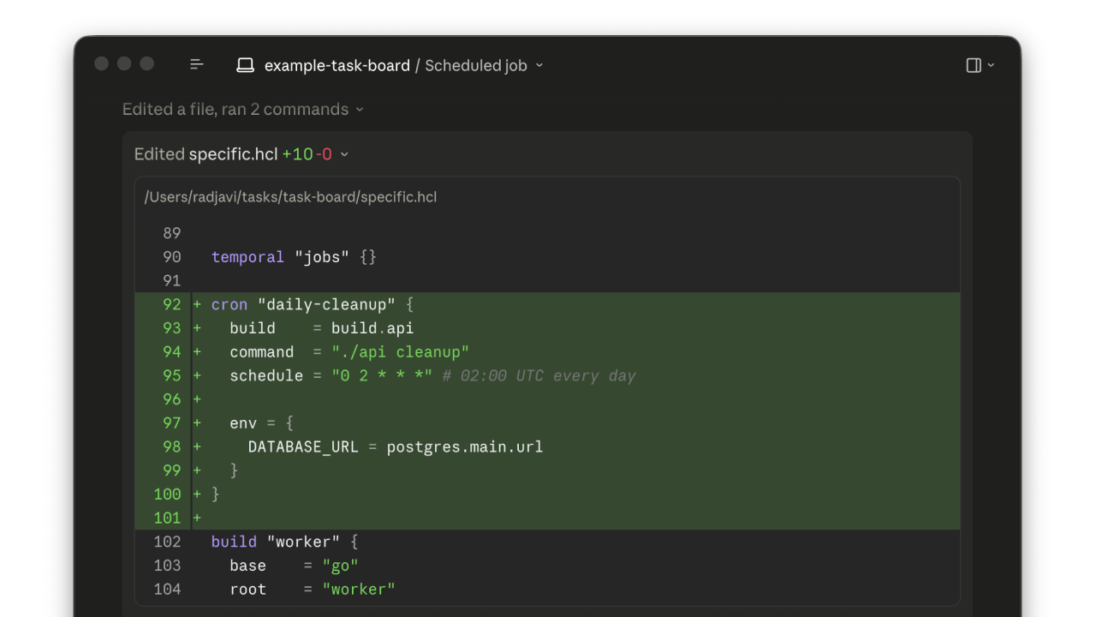Click the text cron "daily-cleanup"
The width and height of the screenshot is (1096, 617).
point(303,304)
